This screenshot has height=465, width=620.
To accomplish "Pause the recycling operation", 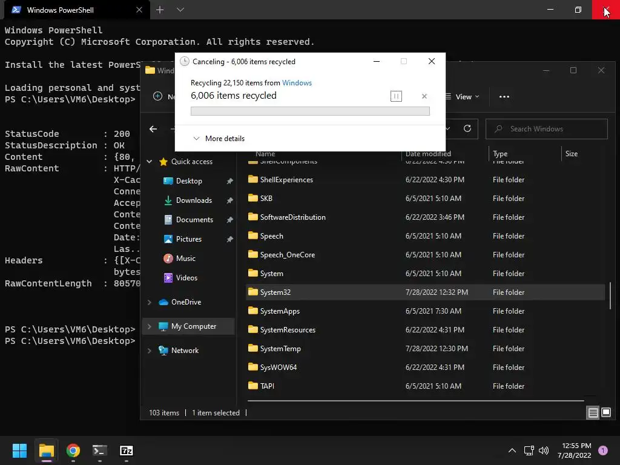I will 396,96.
